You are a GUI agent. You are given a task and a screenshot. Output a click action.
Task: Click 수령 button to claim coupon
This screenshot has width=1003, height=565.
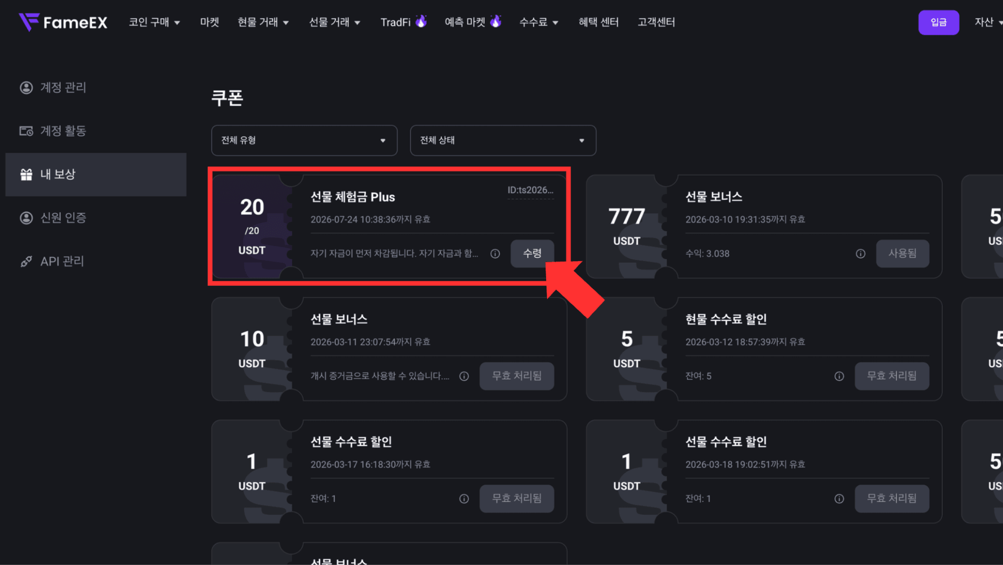tap(532, 253)
